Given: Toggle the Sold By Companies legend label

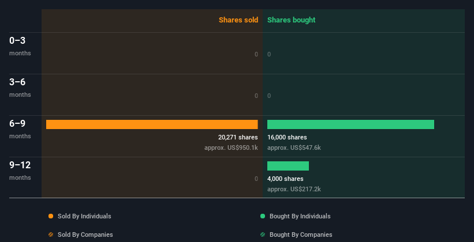Looking at the screenshot, I should tap(85, 235).
